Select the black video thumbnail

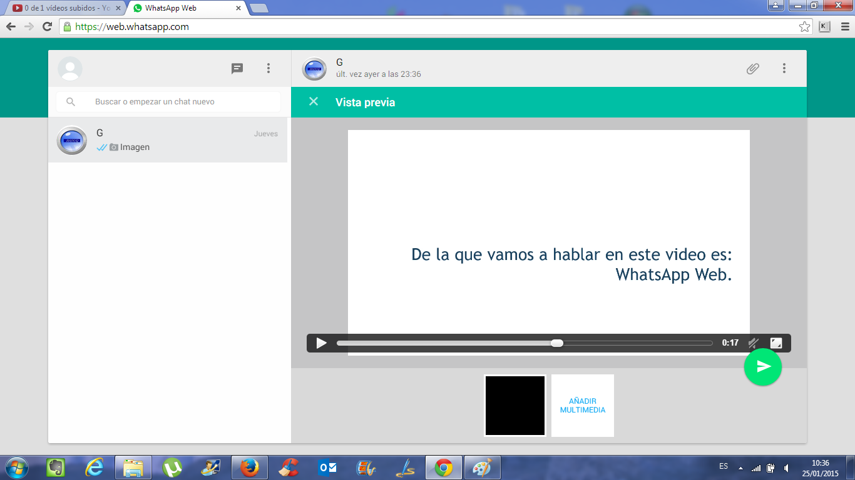[x=515, y=406]
